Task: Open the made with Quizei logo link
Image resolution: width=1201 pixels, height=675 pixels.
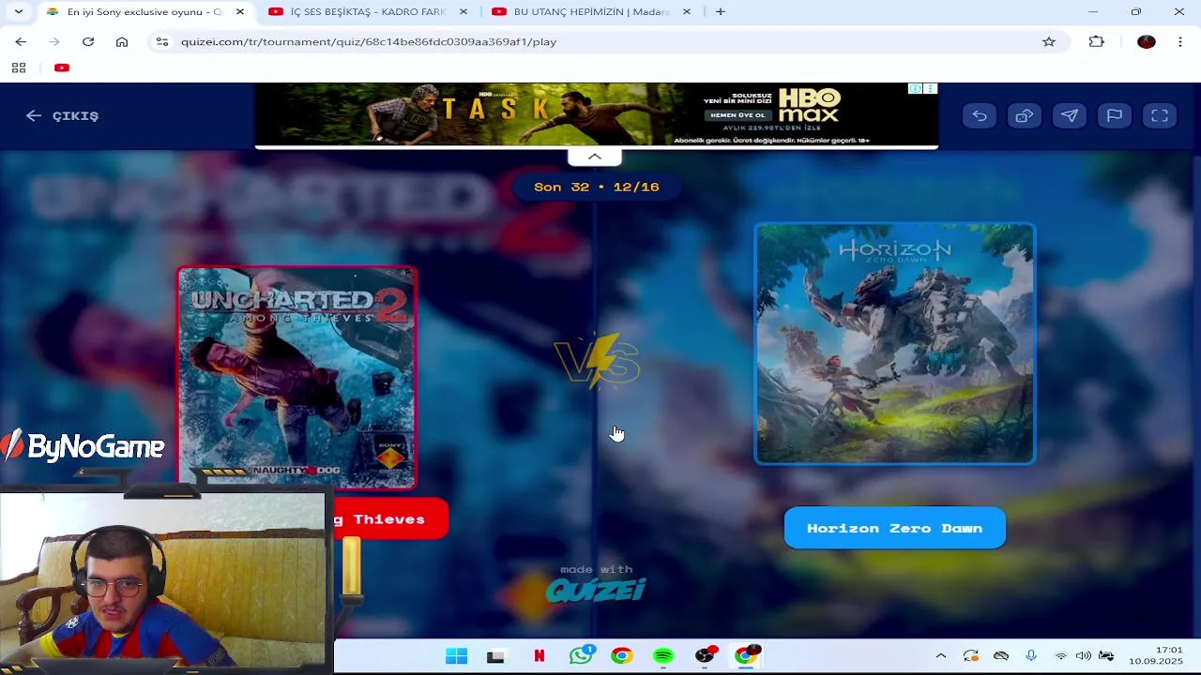Action: click(596, 583)
